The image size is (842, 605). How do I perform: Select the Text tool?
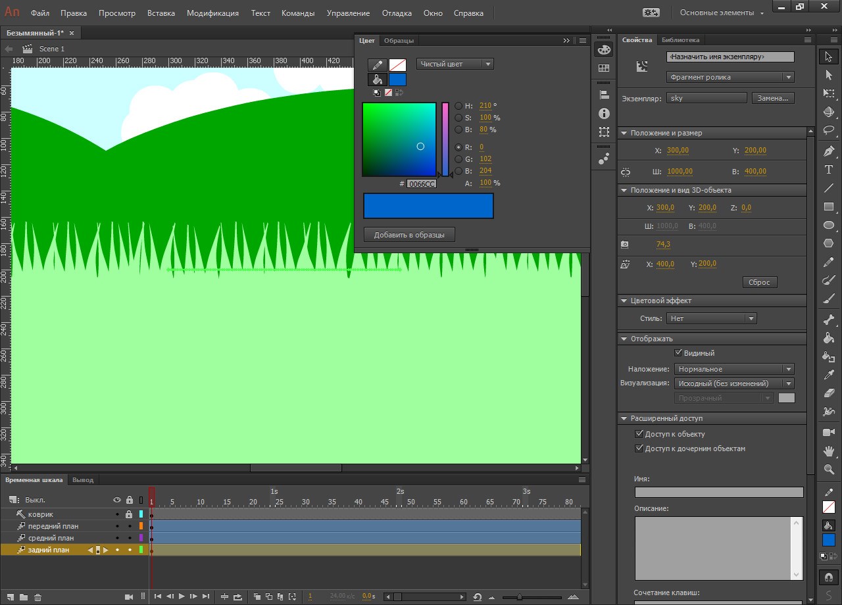(x=829, y=170)
